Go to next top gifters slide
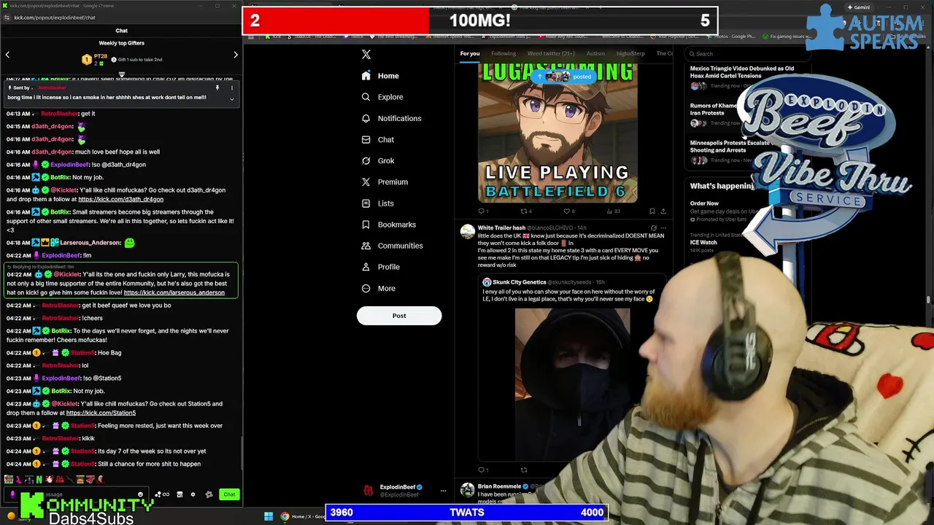934x525 pixels. tap(236, 55)
